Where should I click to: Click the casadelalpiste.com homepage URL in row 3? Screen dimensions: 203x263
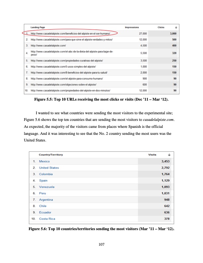[48, 45]
